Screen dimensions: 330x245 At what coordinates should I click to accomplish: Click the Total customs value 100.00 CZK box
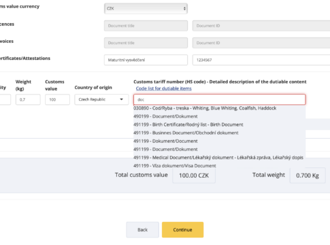[194, 176]
